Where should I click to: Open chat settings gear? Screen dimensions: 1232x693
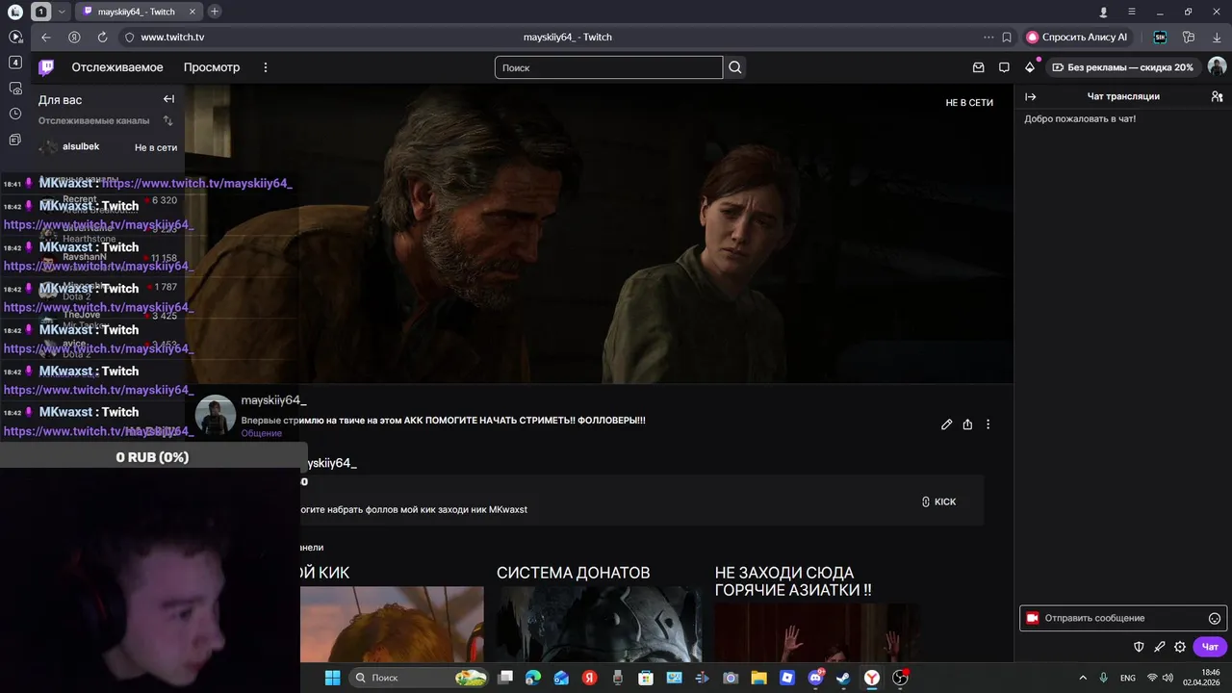tap(1180, 647)
